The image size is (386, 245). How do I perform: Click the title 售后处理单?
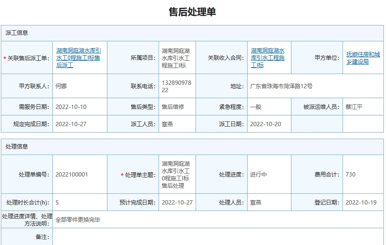[x=192, y=12]
